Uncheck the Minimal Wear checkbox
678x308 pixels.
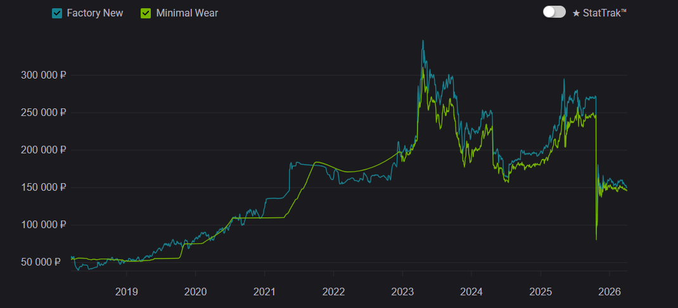(145, 13)
